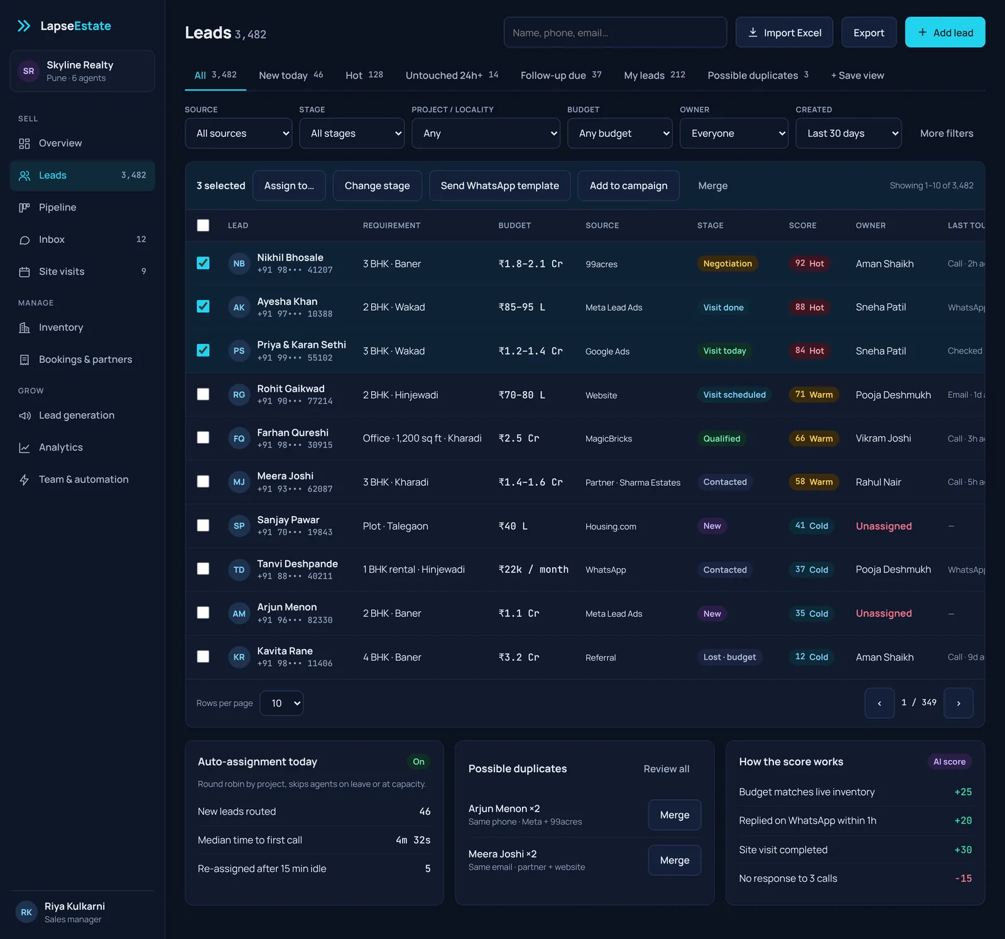
Task: Check Meera Joshi's row checkbox
Action: [x=203, y=481]
